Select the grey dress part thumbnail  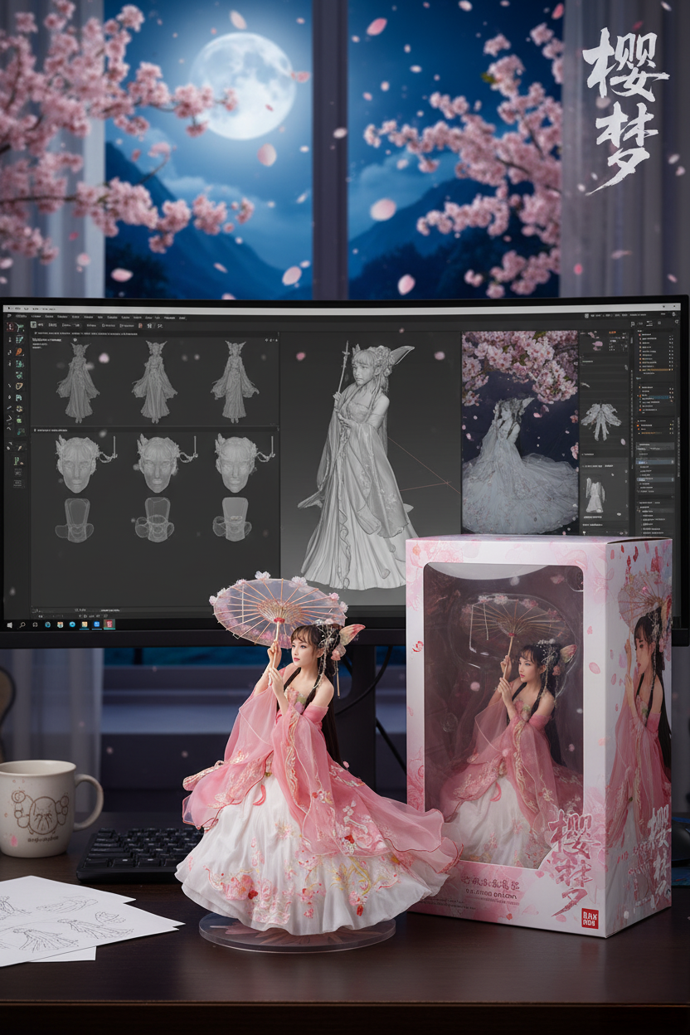[594, 495]
